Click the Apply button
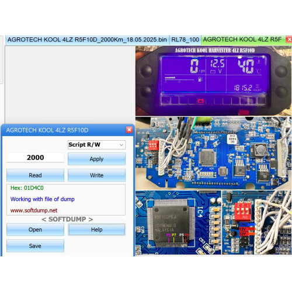Screen dimensions: 292x292 [96, 159]
